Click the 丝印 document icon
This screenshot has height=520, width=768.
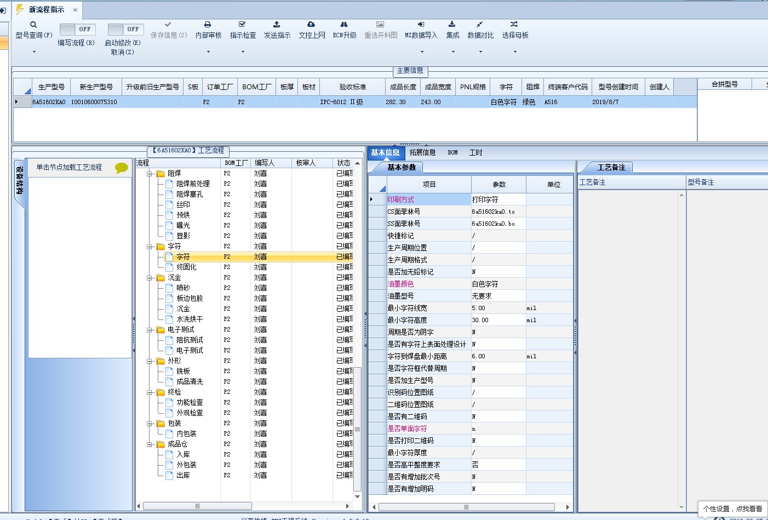tap(170, 204)
